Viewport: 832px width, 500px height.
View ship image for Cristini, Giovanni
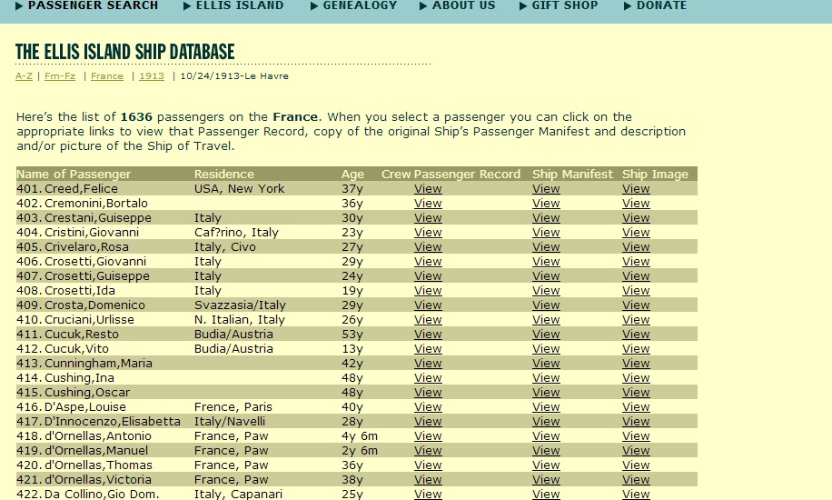pos(636,232)
